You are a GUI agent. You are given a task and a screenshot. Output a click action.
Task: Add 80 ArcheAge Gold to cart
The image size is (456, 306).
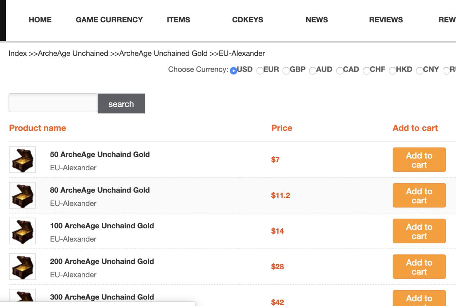pyautogui.click(x=419, y=195)
